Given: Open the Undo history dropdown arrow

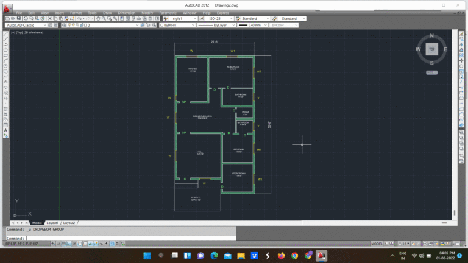Looking at the screenshot, I should [83, 18].
